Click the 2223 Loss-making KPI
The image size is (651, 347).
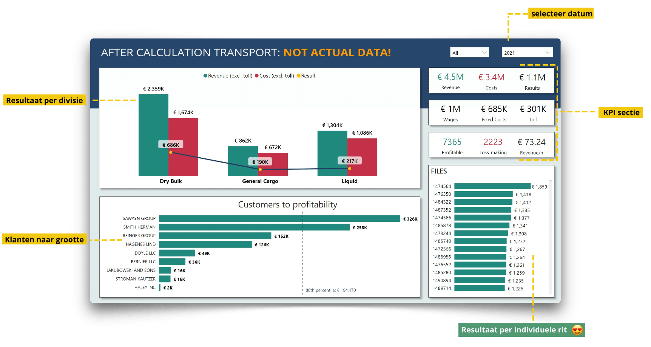click(493, 146)
